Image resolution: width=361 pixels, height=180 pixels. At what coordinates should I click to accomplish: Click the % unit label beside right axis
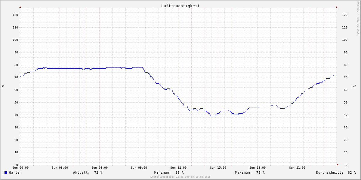[x=355, y=86]
